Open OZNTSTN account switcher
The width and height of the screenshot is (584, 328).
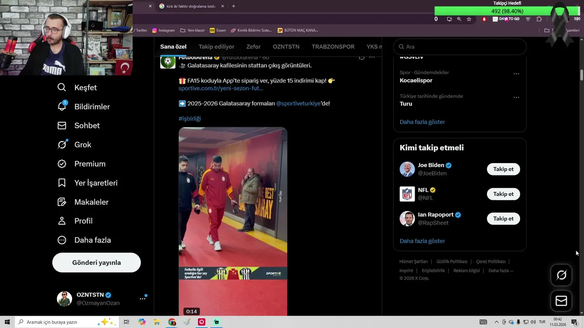click(x=96, y=299)
